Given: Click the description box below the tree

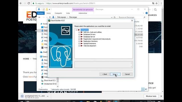Looking at the screenshot, I should click(x=104, y=65).
